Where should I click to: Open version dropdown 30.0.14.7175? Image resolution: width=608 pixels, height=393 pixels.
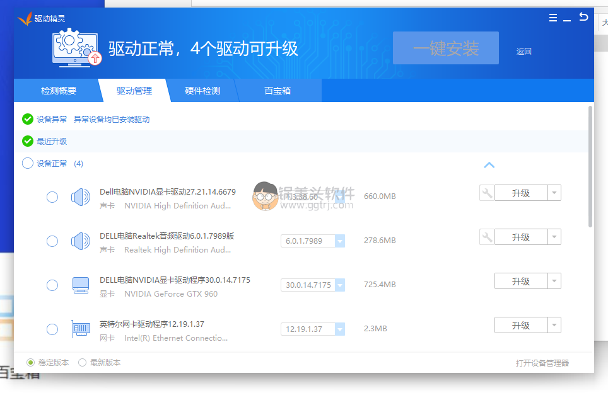[x=340, y=285]
